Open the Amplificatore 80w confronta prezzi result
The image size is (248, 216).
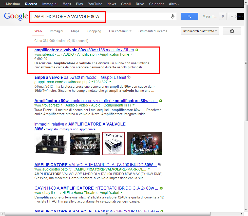tap(96, 101)
